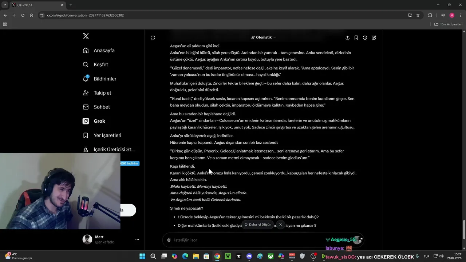Viewport: 466px width, 262px height.
Task: Click Daha İyi Düşün suggestion button
Action: tap(258, 225)
